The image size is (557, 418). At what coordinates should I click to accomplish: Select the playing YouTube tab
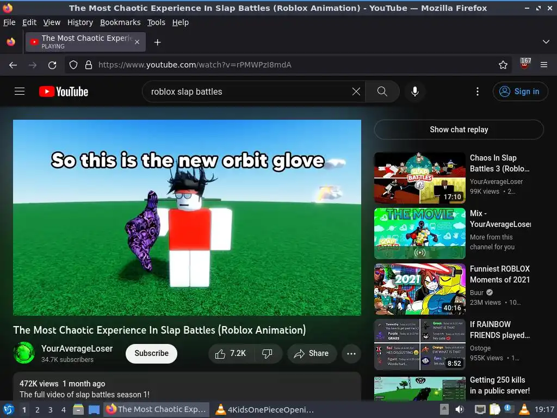click(x=85, y=42)
